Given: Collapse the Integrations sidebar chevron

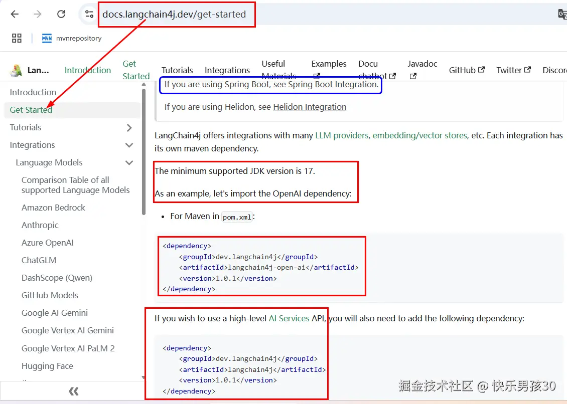Looking at the screenshot, I should 129,145.
